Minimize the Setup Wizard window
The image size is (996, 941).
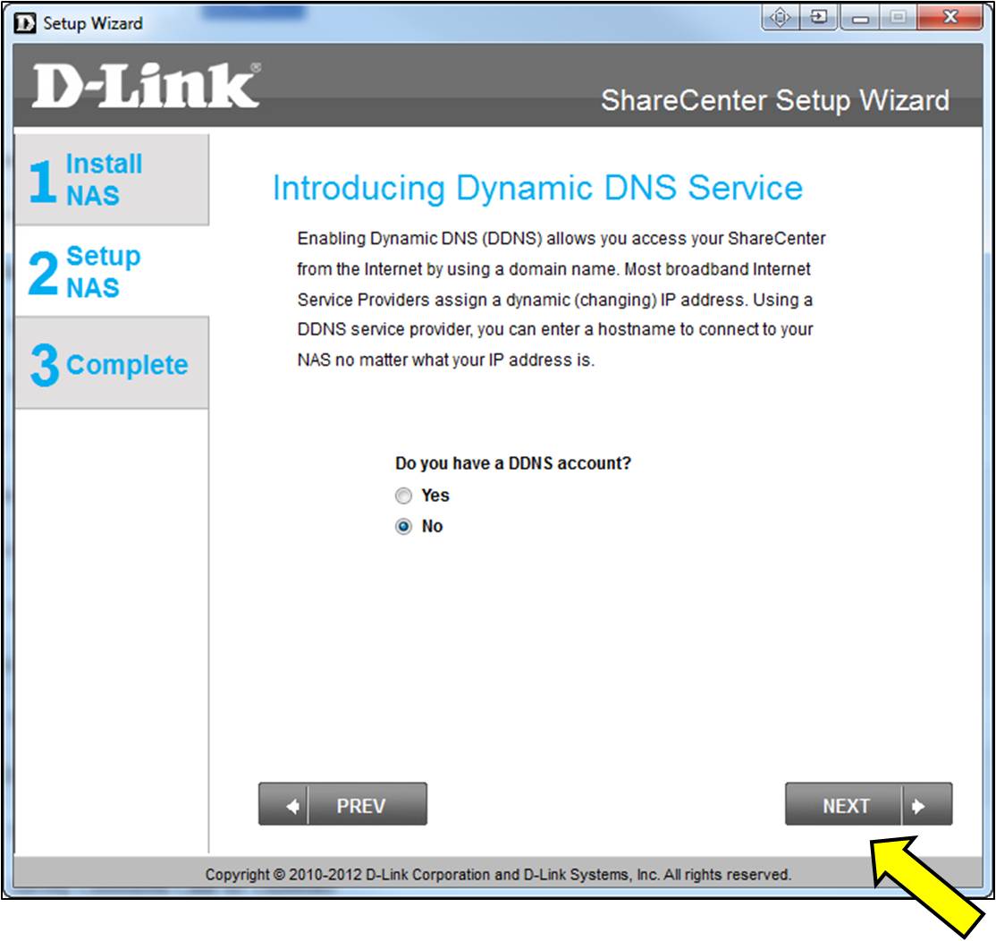860,18
